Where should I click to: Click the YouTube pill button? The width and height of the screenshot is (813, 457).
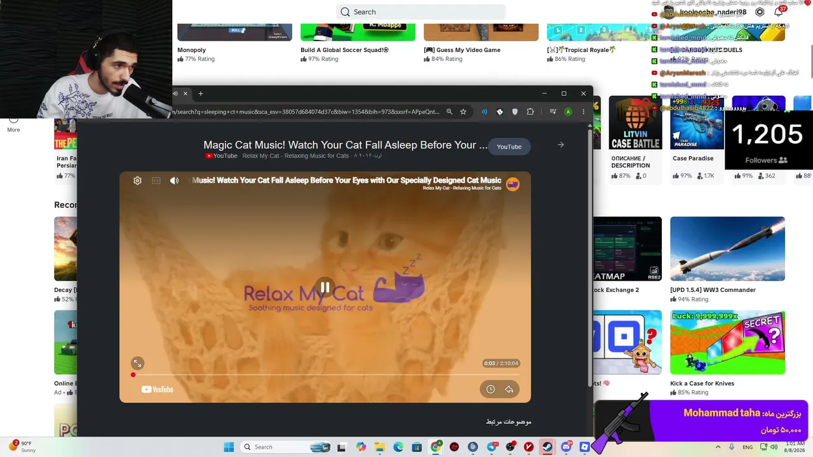pos(509,147)
